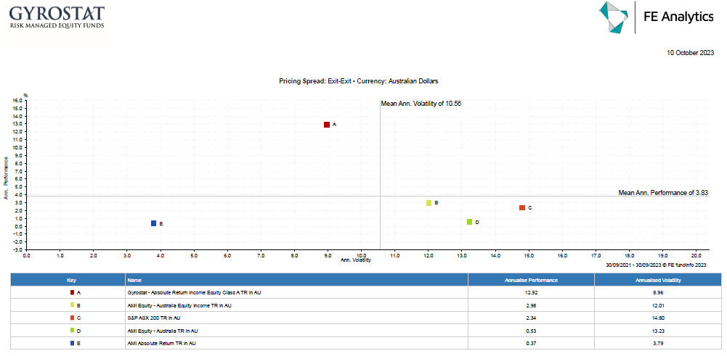Click green key swatch in row D
The image size is (727, 356).
point(72,331)
